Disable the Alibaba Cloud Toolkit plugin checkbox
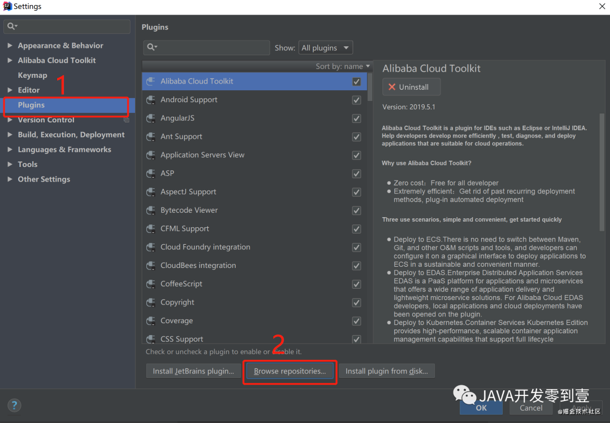The height and width of the screenshot is (423, 610). tap(356, 82)
